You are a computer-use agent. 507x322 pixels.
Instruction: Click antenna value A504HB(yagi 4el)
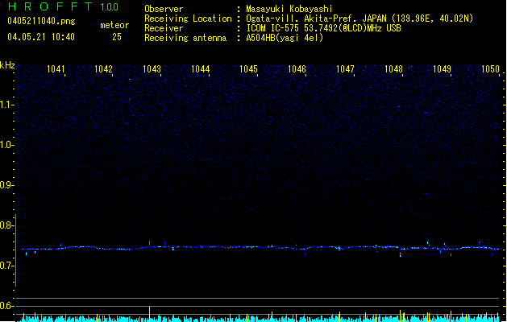(x=285, y=38)
